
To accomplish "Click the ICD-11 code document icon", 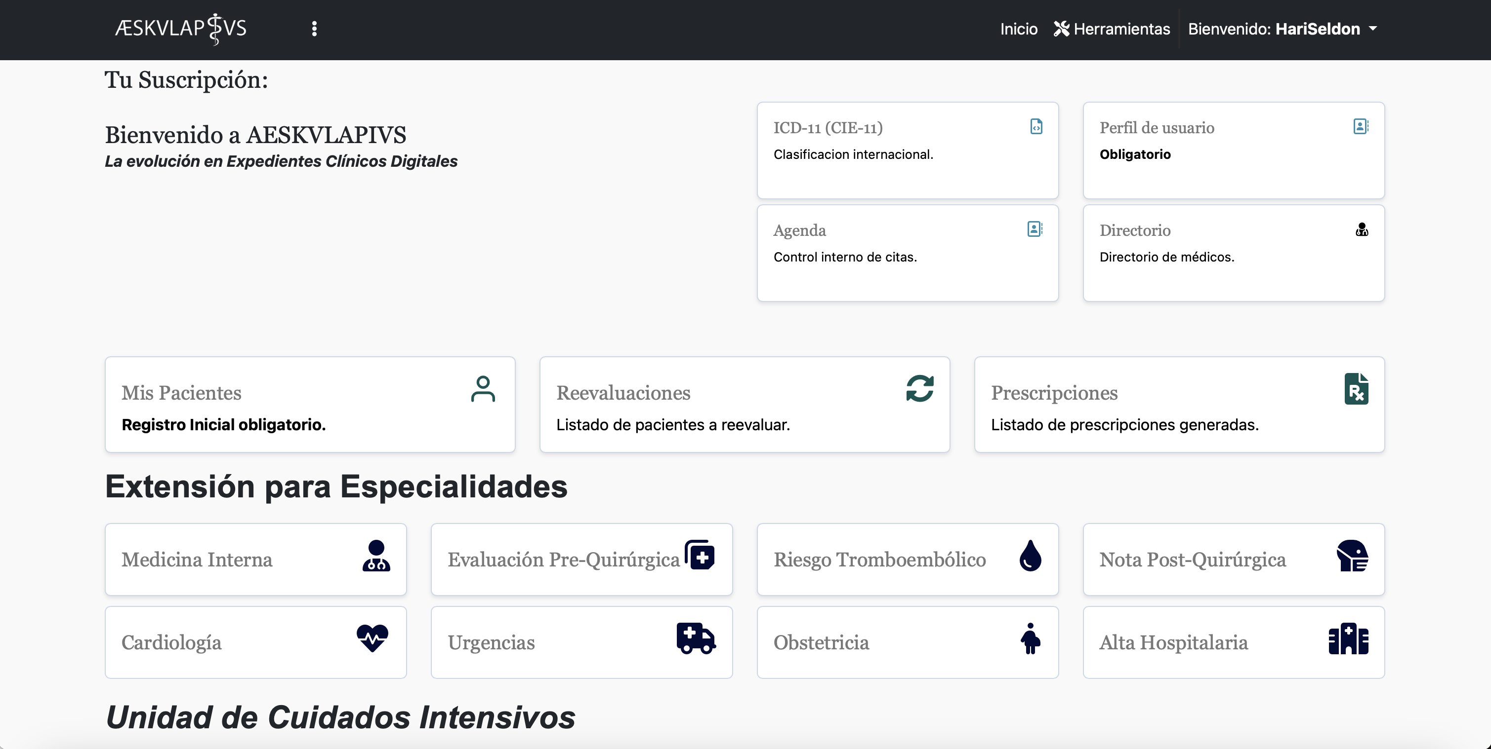I will [x=1036, y=127].
